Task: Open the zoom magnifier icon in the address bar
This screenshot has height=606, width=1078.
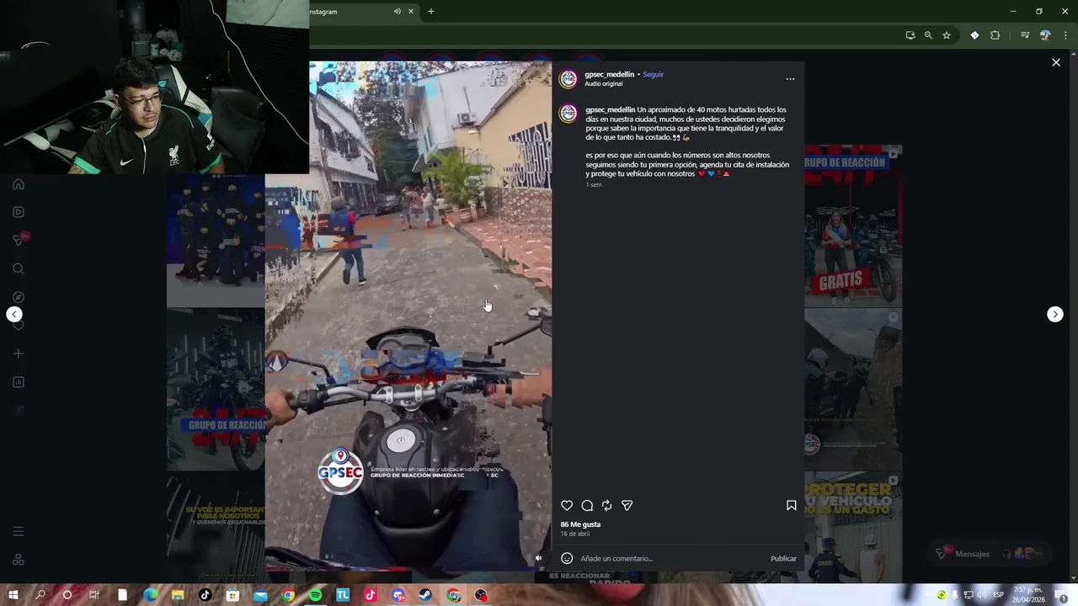Action: coord(928,35)
